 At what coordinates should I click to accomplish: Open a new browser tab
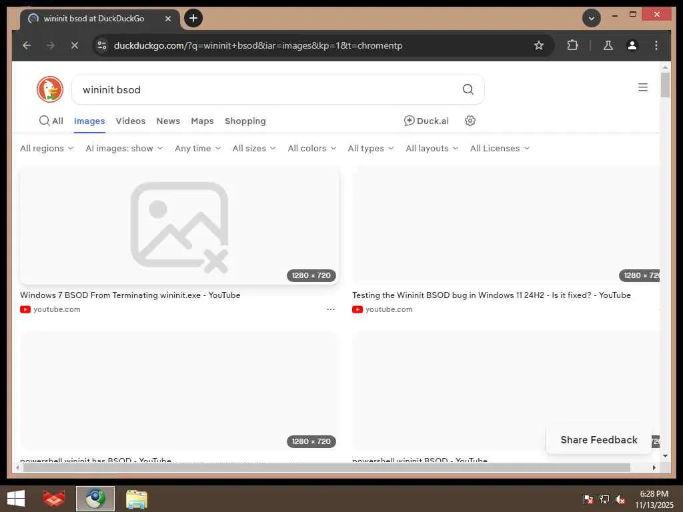pyautogui.click(x=193, y=18)
